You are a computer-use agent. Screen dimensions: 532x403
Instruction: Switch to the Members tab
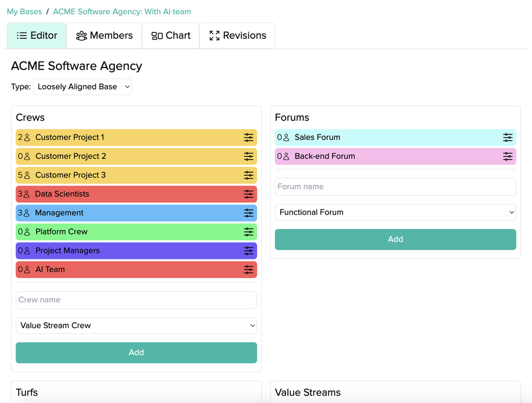104,36
